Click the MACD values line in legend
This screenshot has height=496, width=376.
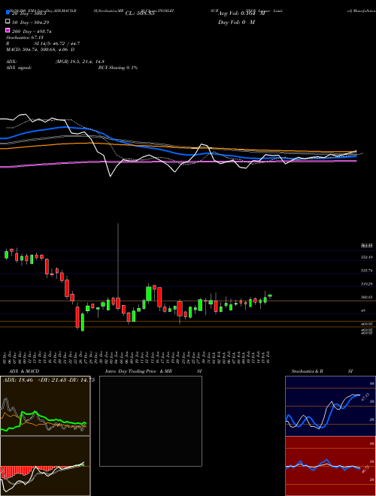(x=40, y=50)
